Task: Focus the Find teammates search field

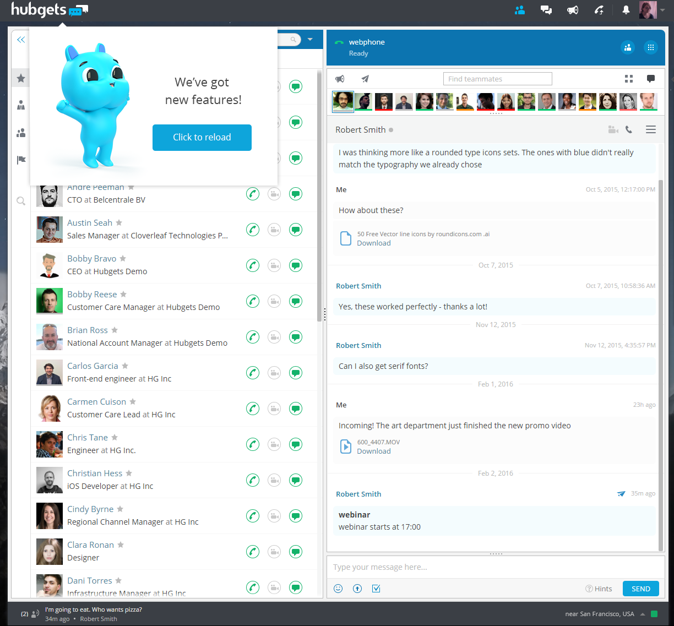Action: (498, 79)
